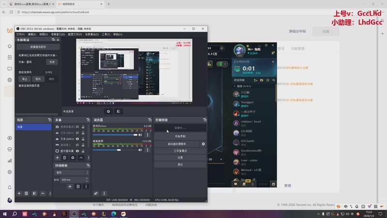Open 停靠窗口(D) menu in OBS
Viewport: 387px width, 218px height.
[x=58, y=34]
